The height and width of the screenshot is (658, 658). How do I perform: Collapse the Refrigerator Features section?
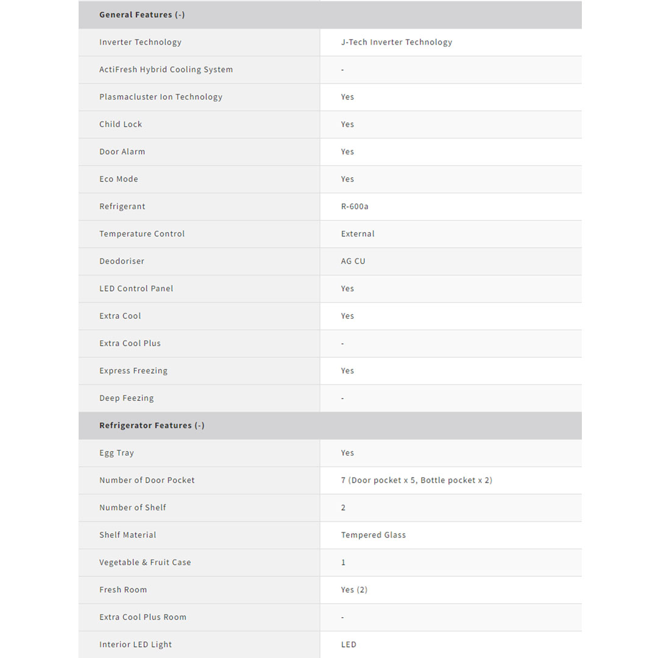pyautogui.click(x=152, y=425)
